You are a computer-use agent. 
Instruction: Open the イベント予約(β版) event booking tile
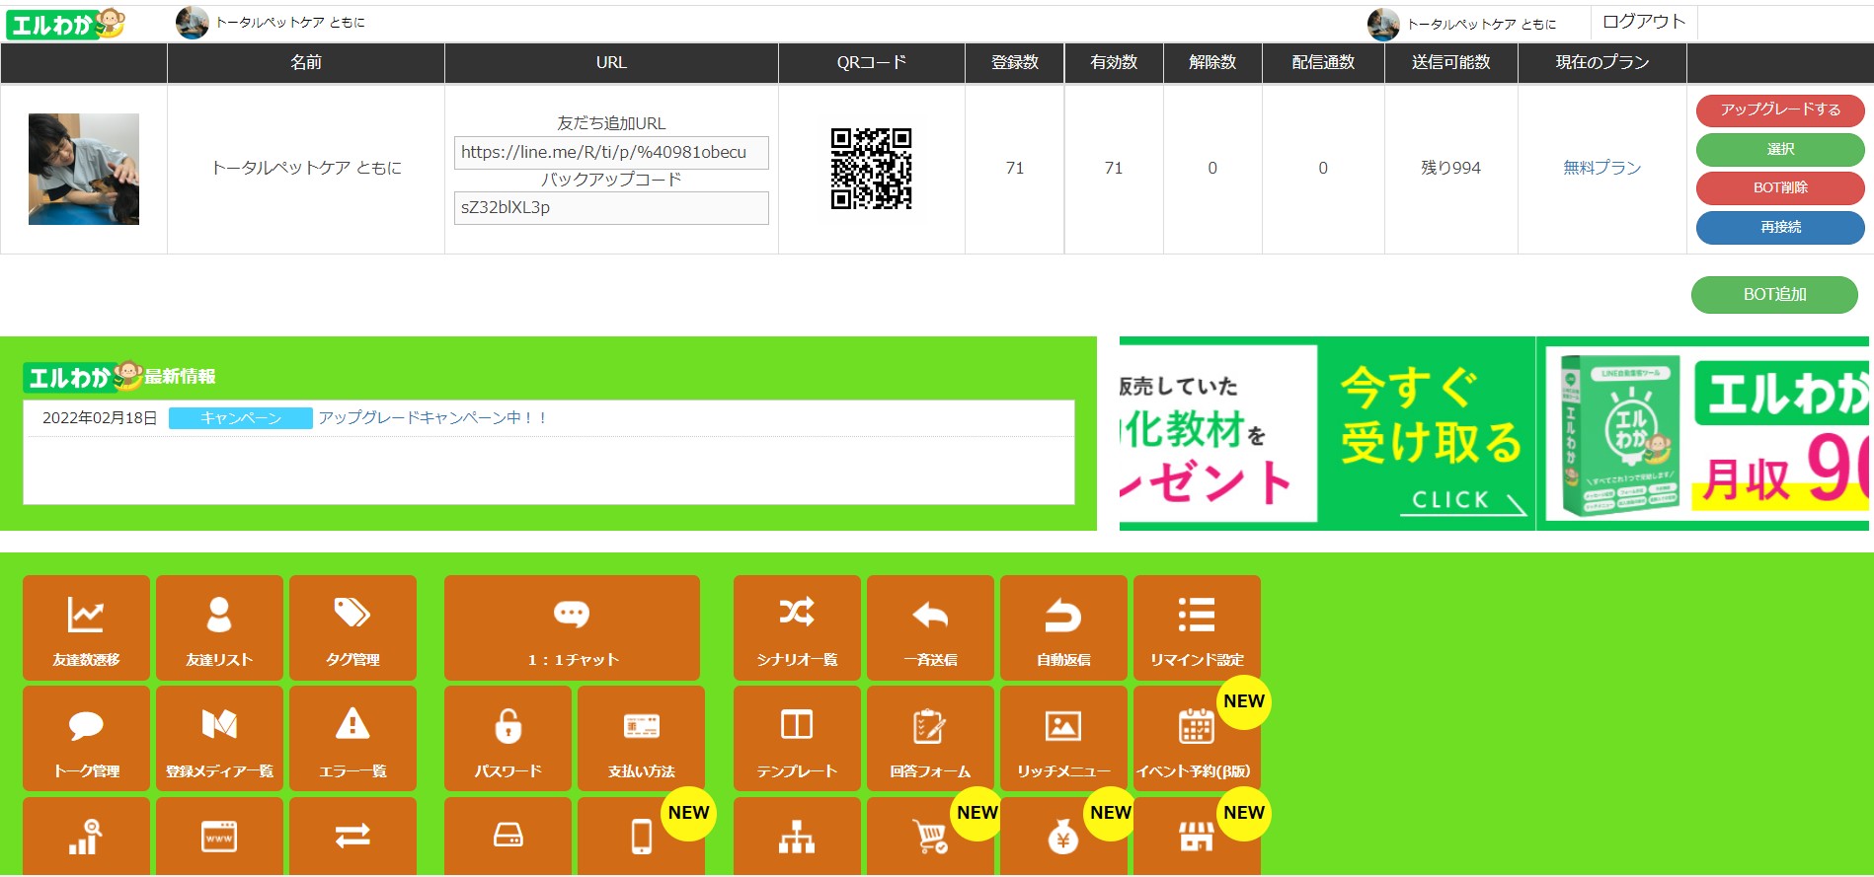(1197, 738)
